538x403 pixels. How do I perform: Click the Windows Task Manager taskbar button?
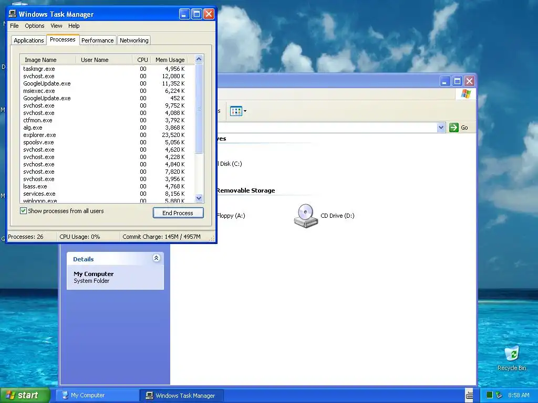(182, 396)
